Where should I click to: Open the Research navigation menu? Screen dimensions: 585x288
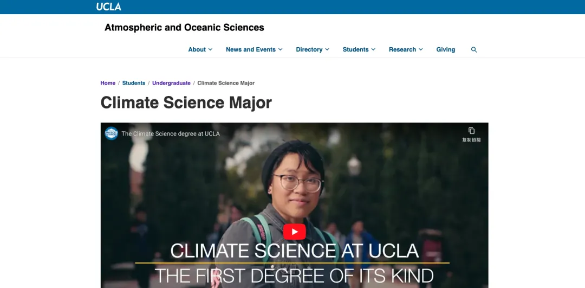click(405, 49)
